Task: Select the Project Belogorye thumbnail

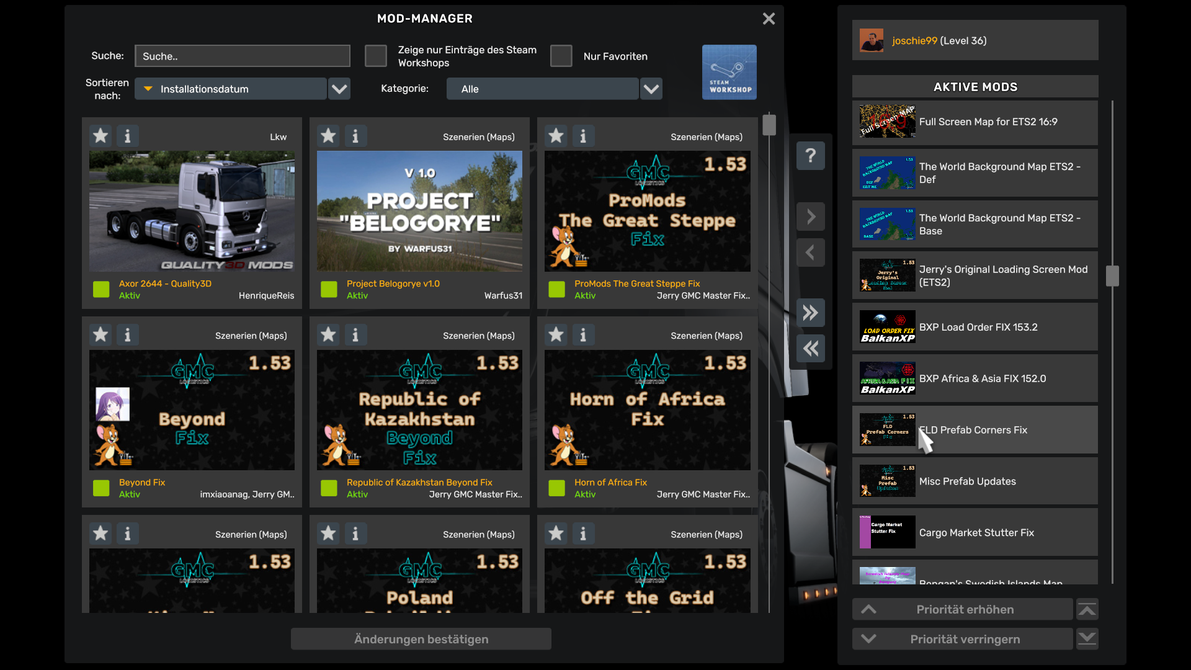Action: [419, 211]
